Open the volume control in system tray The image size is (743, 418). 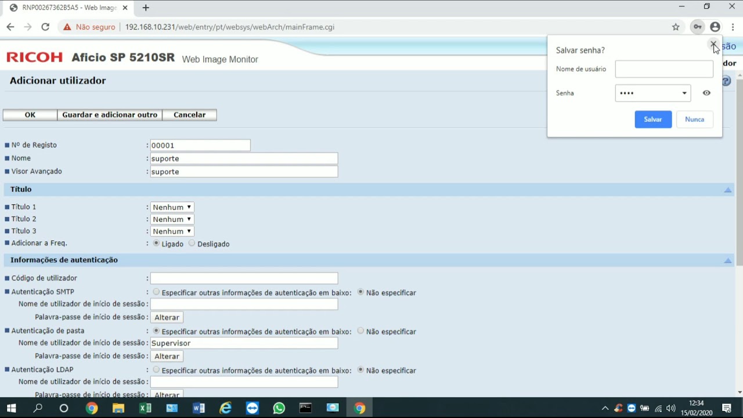[671, 408]
